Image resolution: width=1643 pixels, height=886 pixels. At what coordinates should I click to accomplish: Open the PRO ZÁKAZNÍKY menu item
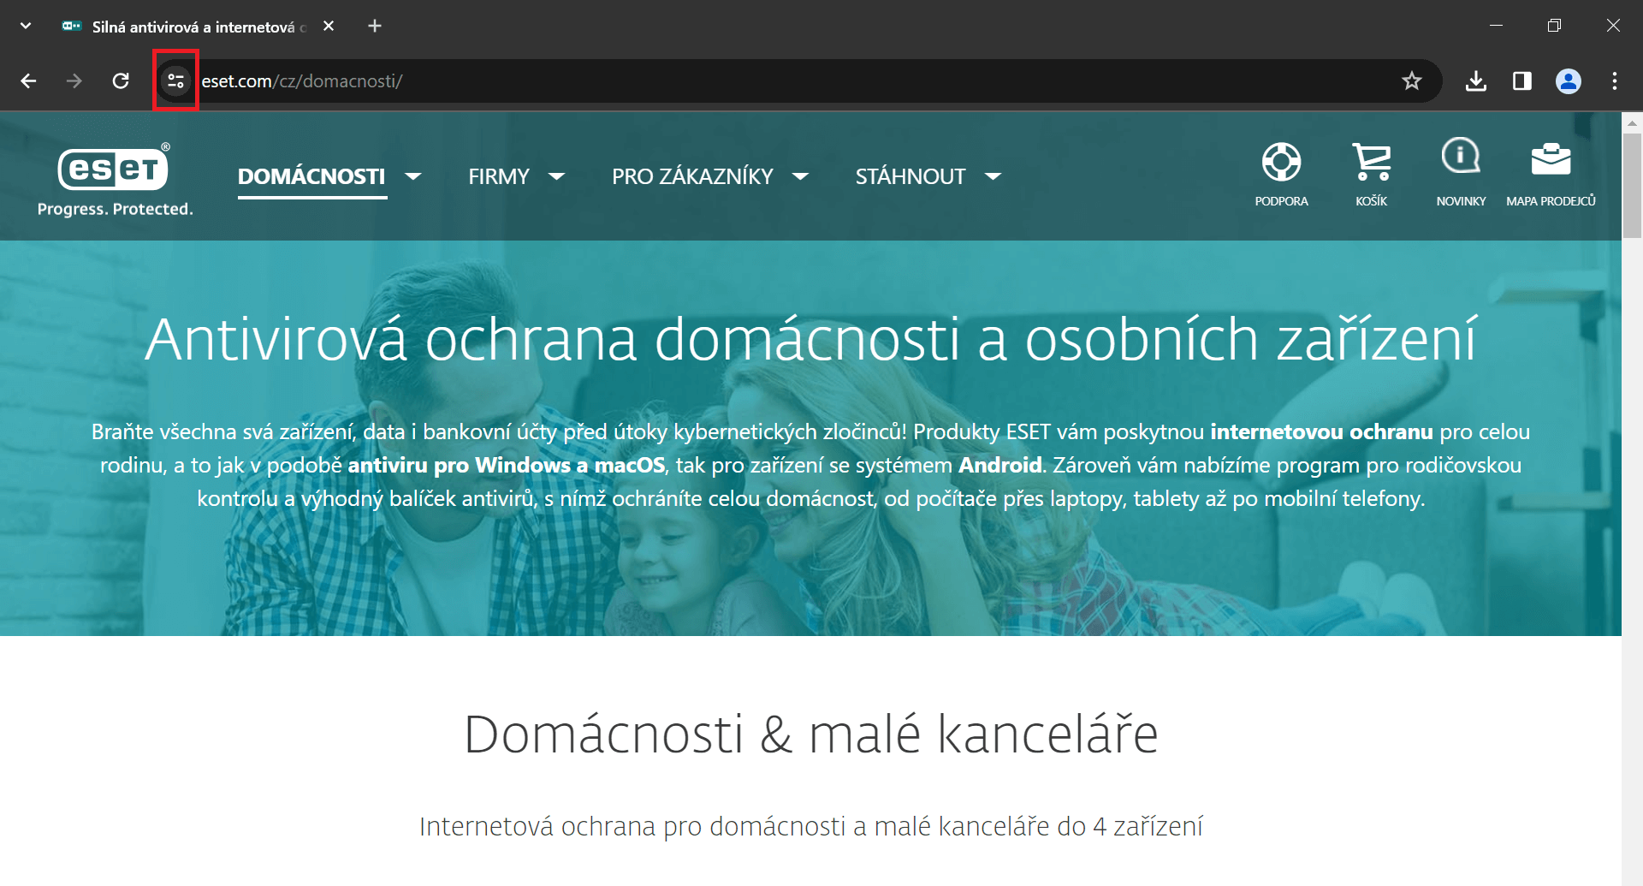tap(692, 176)
